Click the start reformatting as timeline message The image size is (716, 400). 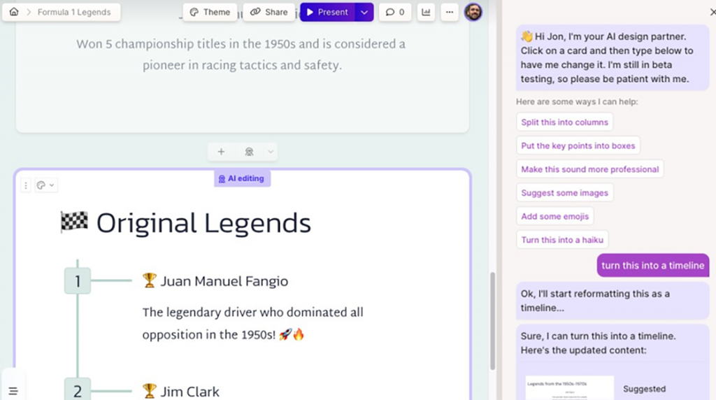pos(613,301)
